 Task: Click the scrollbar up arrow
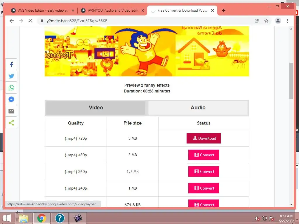tap(291, 29)
